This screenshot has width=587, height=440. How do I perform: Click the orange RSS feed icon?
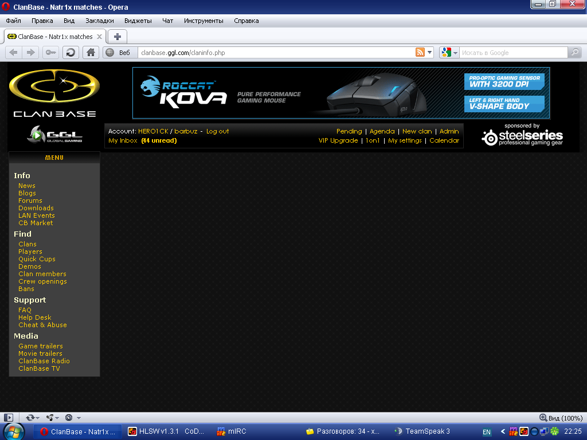point(420,52)
